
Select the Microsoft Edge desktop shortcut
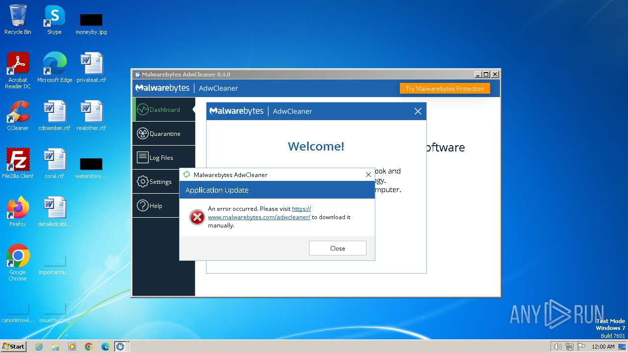click(54, 68)
